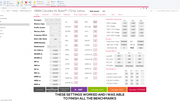Click the Move to icon
The width and height of the screenshot is (180, 101).
coord(18,2)
